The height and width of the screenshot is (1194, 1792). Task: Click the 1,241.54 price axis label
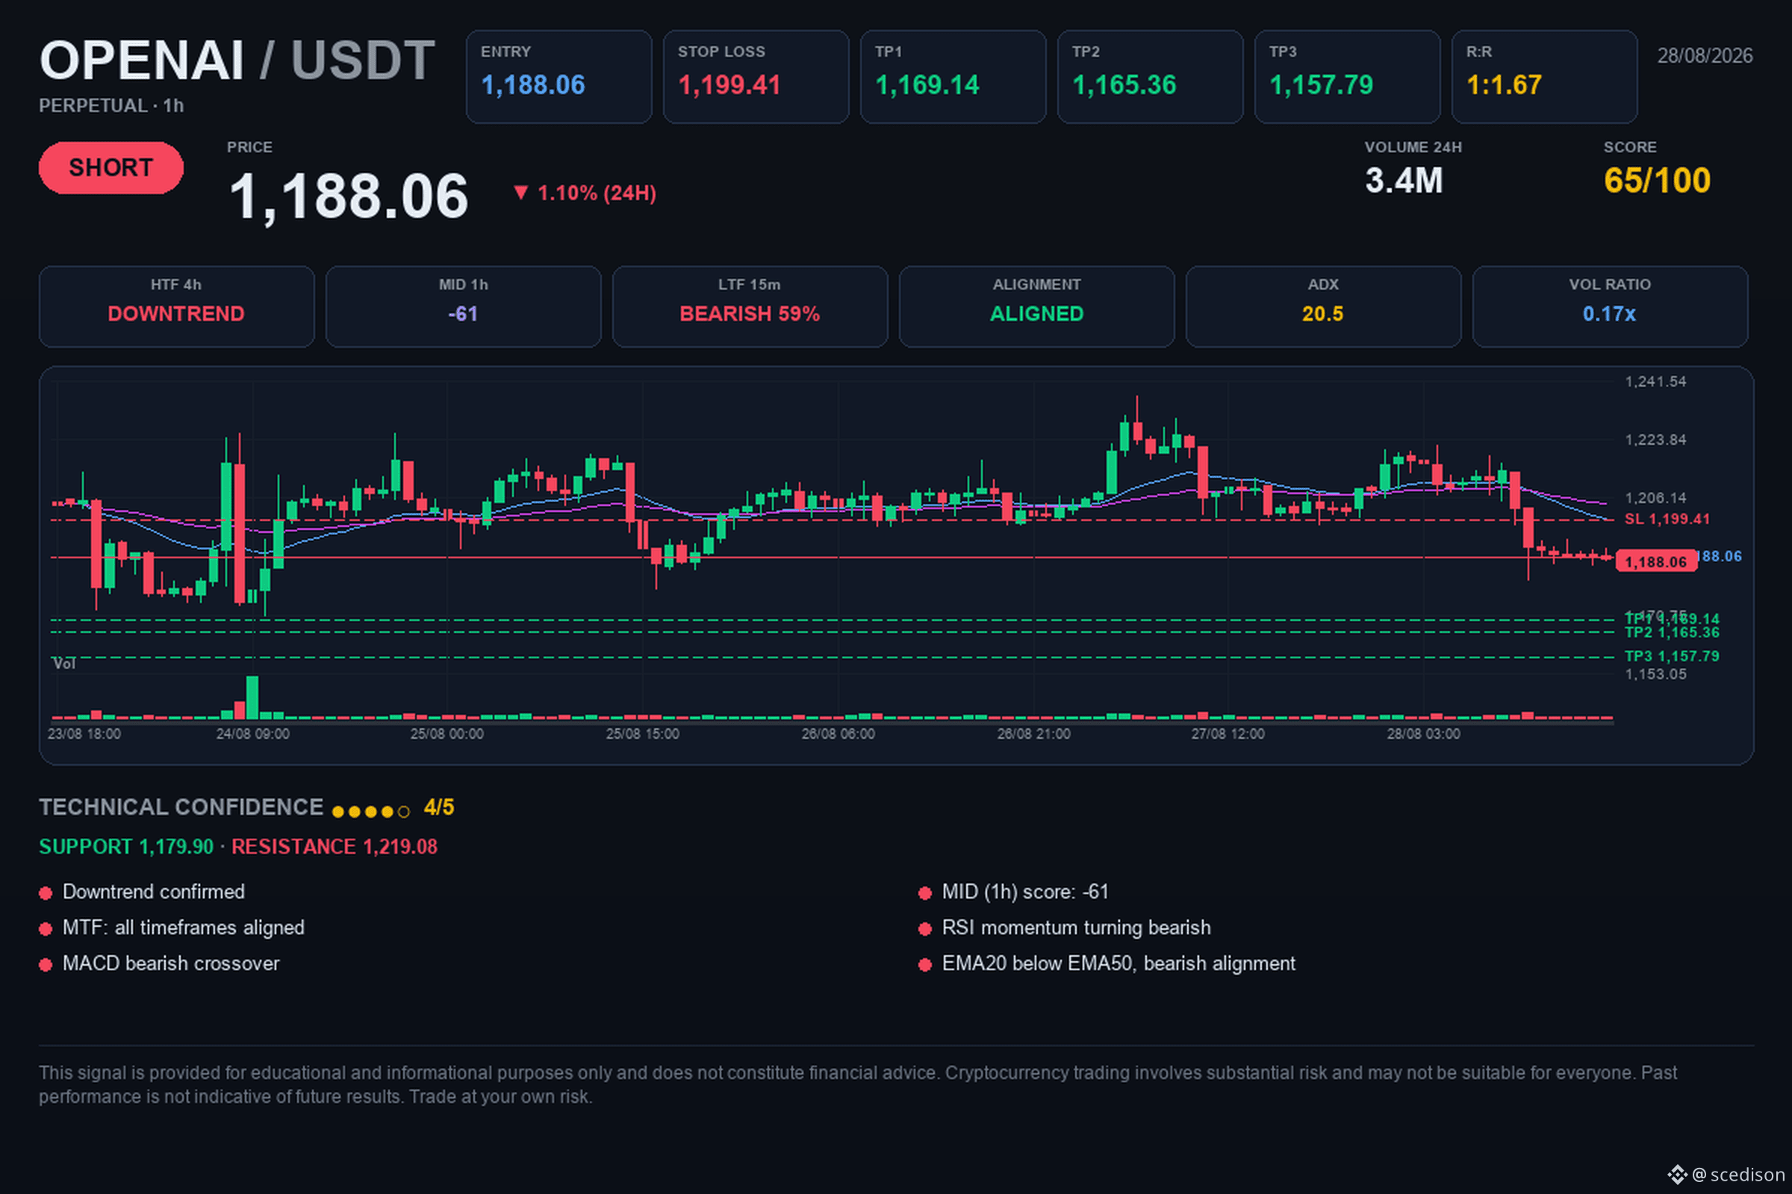[1655, 381]
